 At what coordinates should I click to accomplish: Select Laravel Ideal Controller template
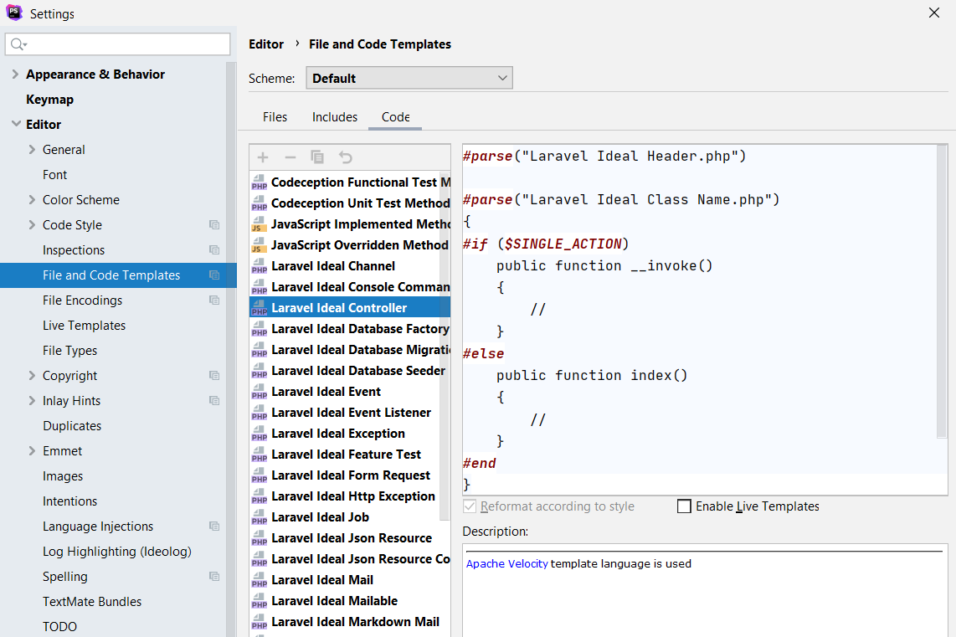tap(350, 308)
